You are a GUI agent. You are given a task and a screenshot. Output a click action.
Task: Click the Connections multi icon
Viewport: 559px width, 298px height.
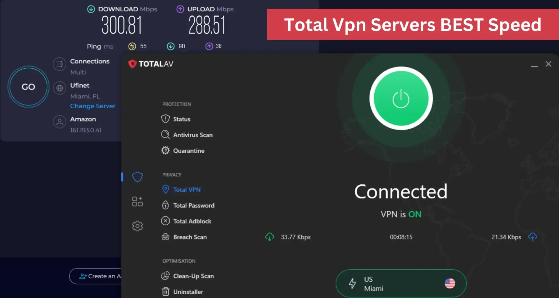tap(59, 64)
